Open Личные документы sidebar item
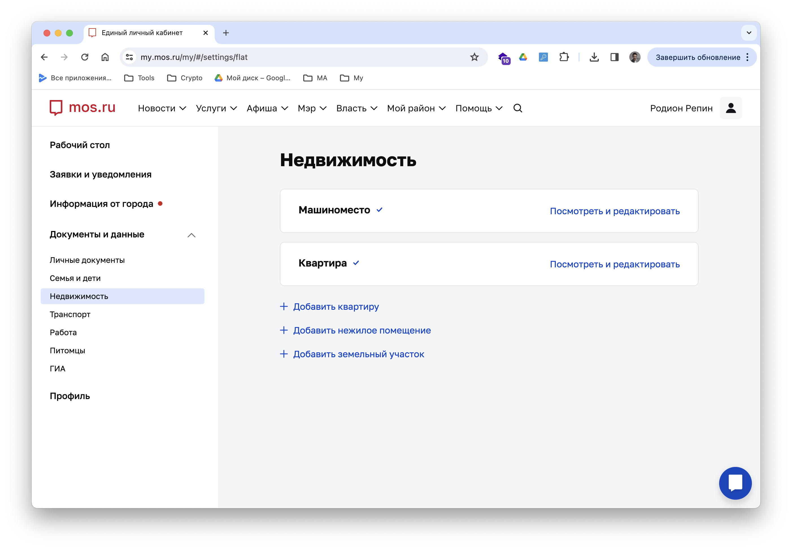 click(87, 260)
